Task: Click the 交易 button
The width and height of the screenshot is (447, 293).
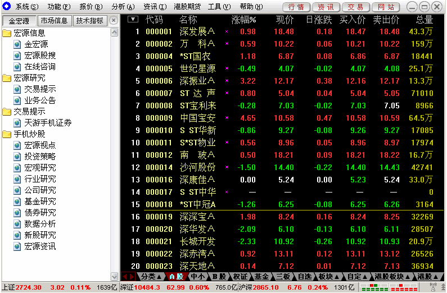Action: (x=355, y=7)
